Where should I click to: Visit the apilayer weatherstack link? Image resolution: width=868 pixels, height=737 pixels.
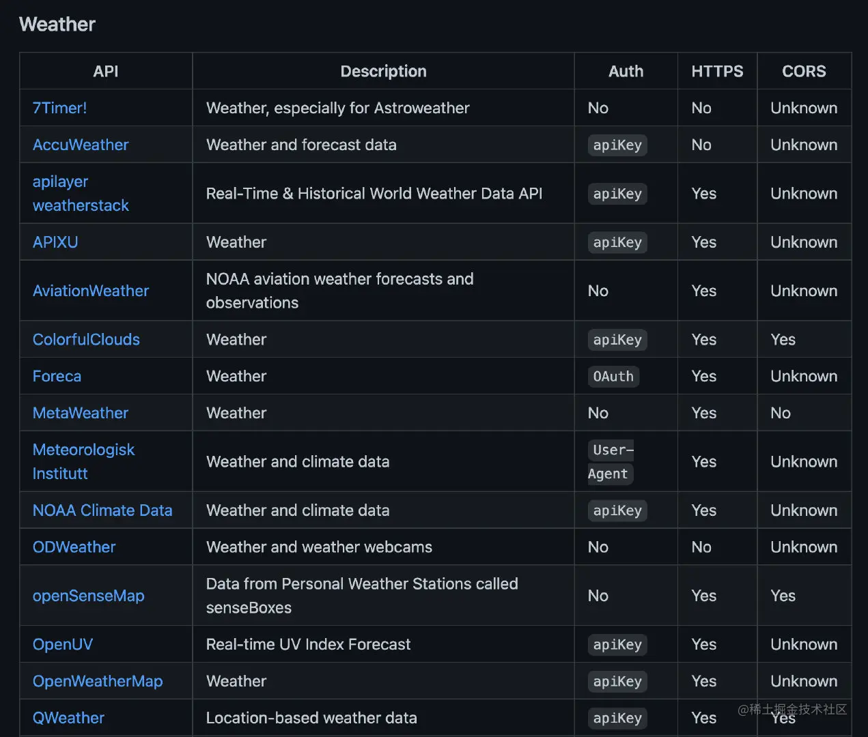point(81,193)
